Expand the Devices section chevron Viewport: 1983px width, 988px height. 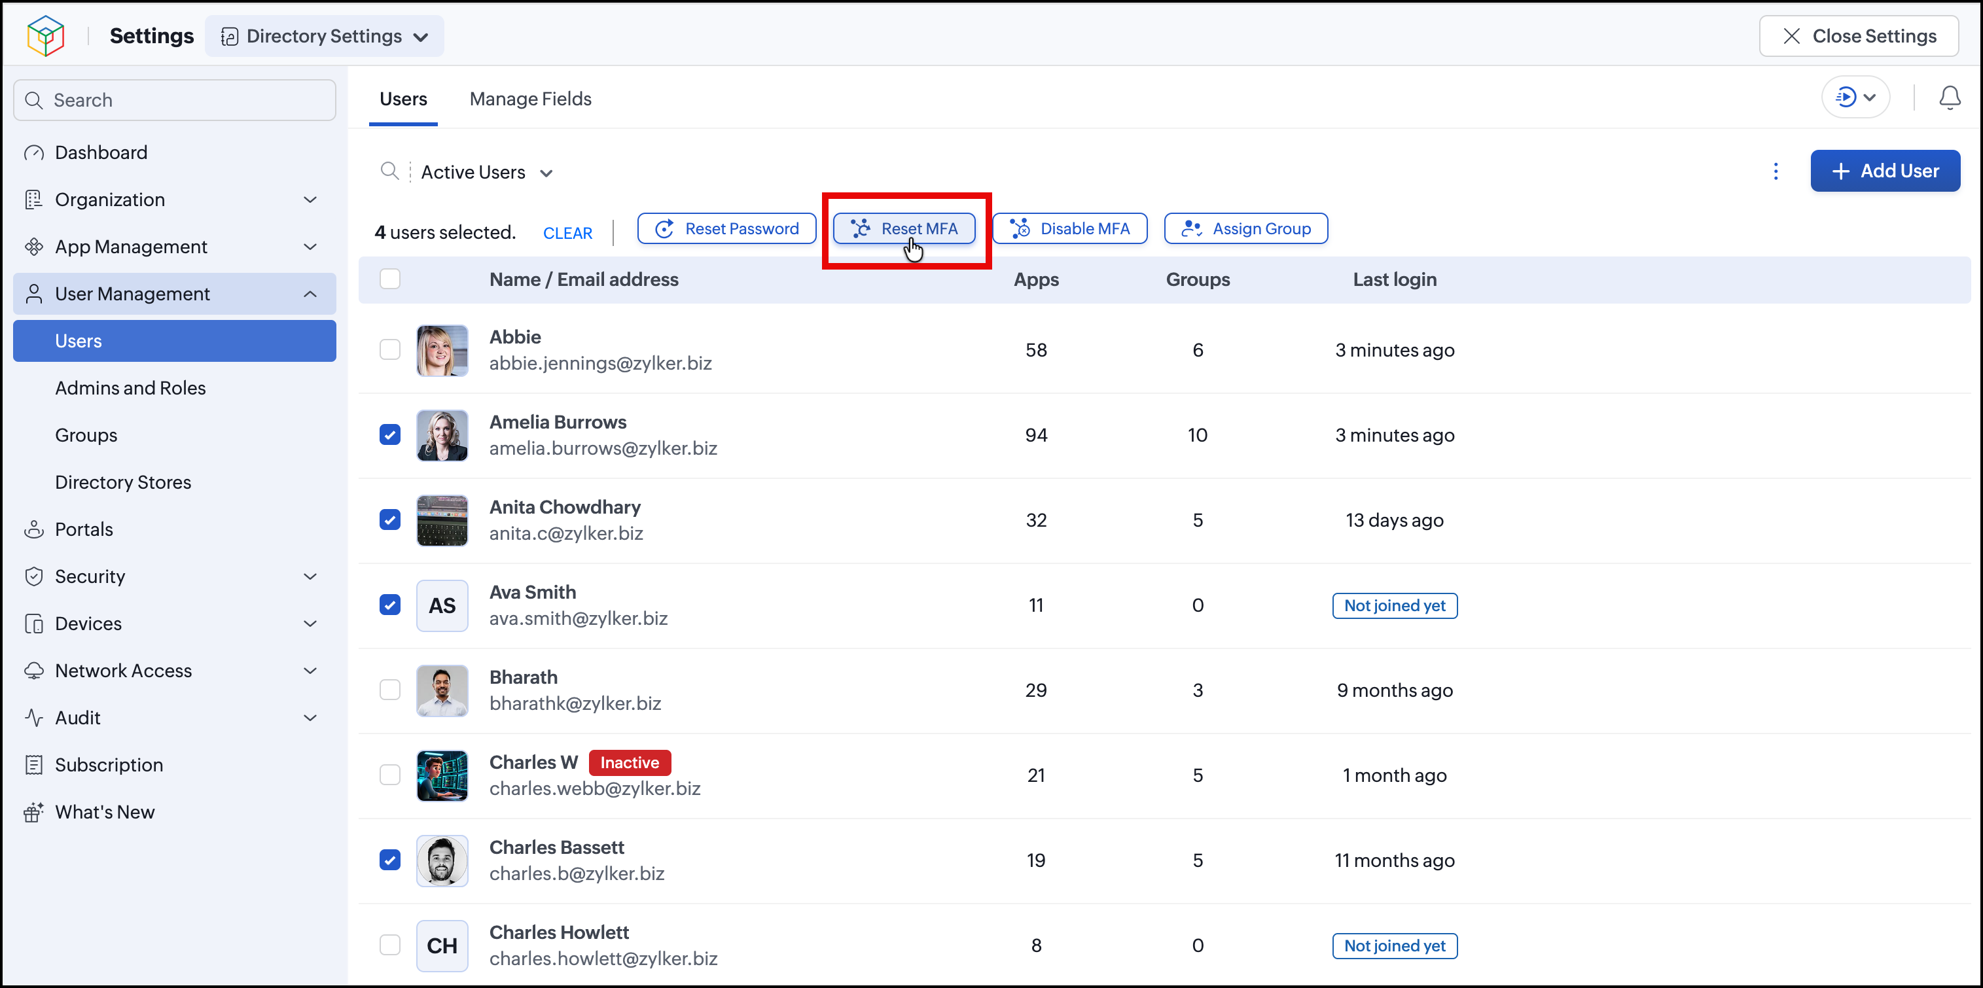(310, 624)
